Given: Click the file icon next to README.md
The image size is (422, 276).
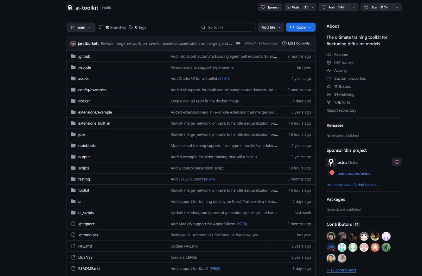Looking at the screenshot, I should pos(73,269).
